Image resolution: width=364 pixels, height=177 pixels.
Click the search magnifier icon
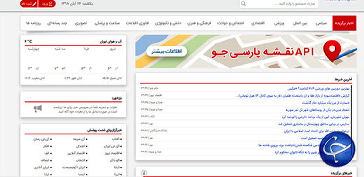(x=243, y=4)
